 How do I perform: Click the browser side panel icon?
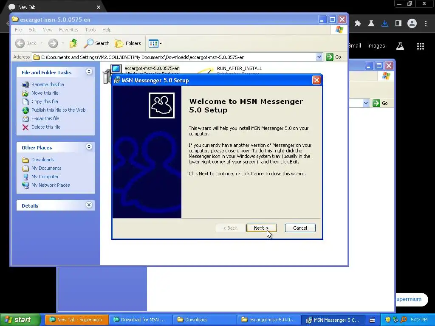click(x=398, y=24)
